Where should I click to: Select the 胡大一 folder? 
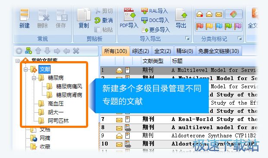click(x=56, y=112)
